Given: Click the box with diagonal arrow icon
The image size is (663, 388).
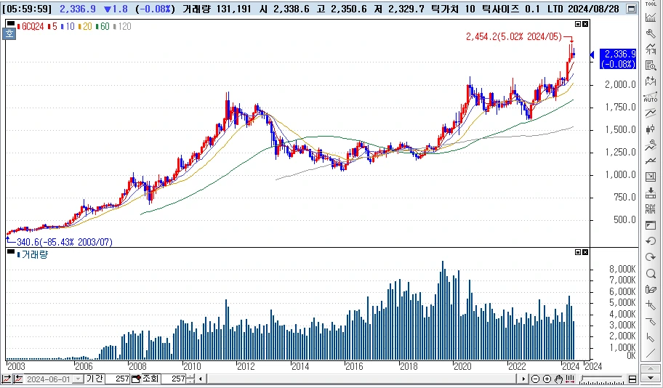Looking at the screenshot, I should pyautogui.click(x=651, y=177).
